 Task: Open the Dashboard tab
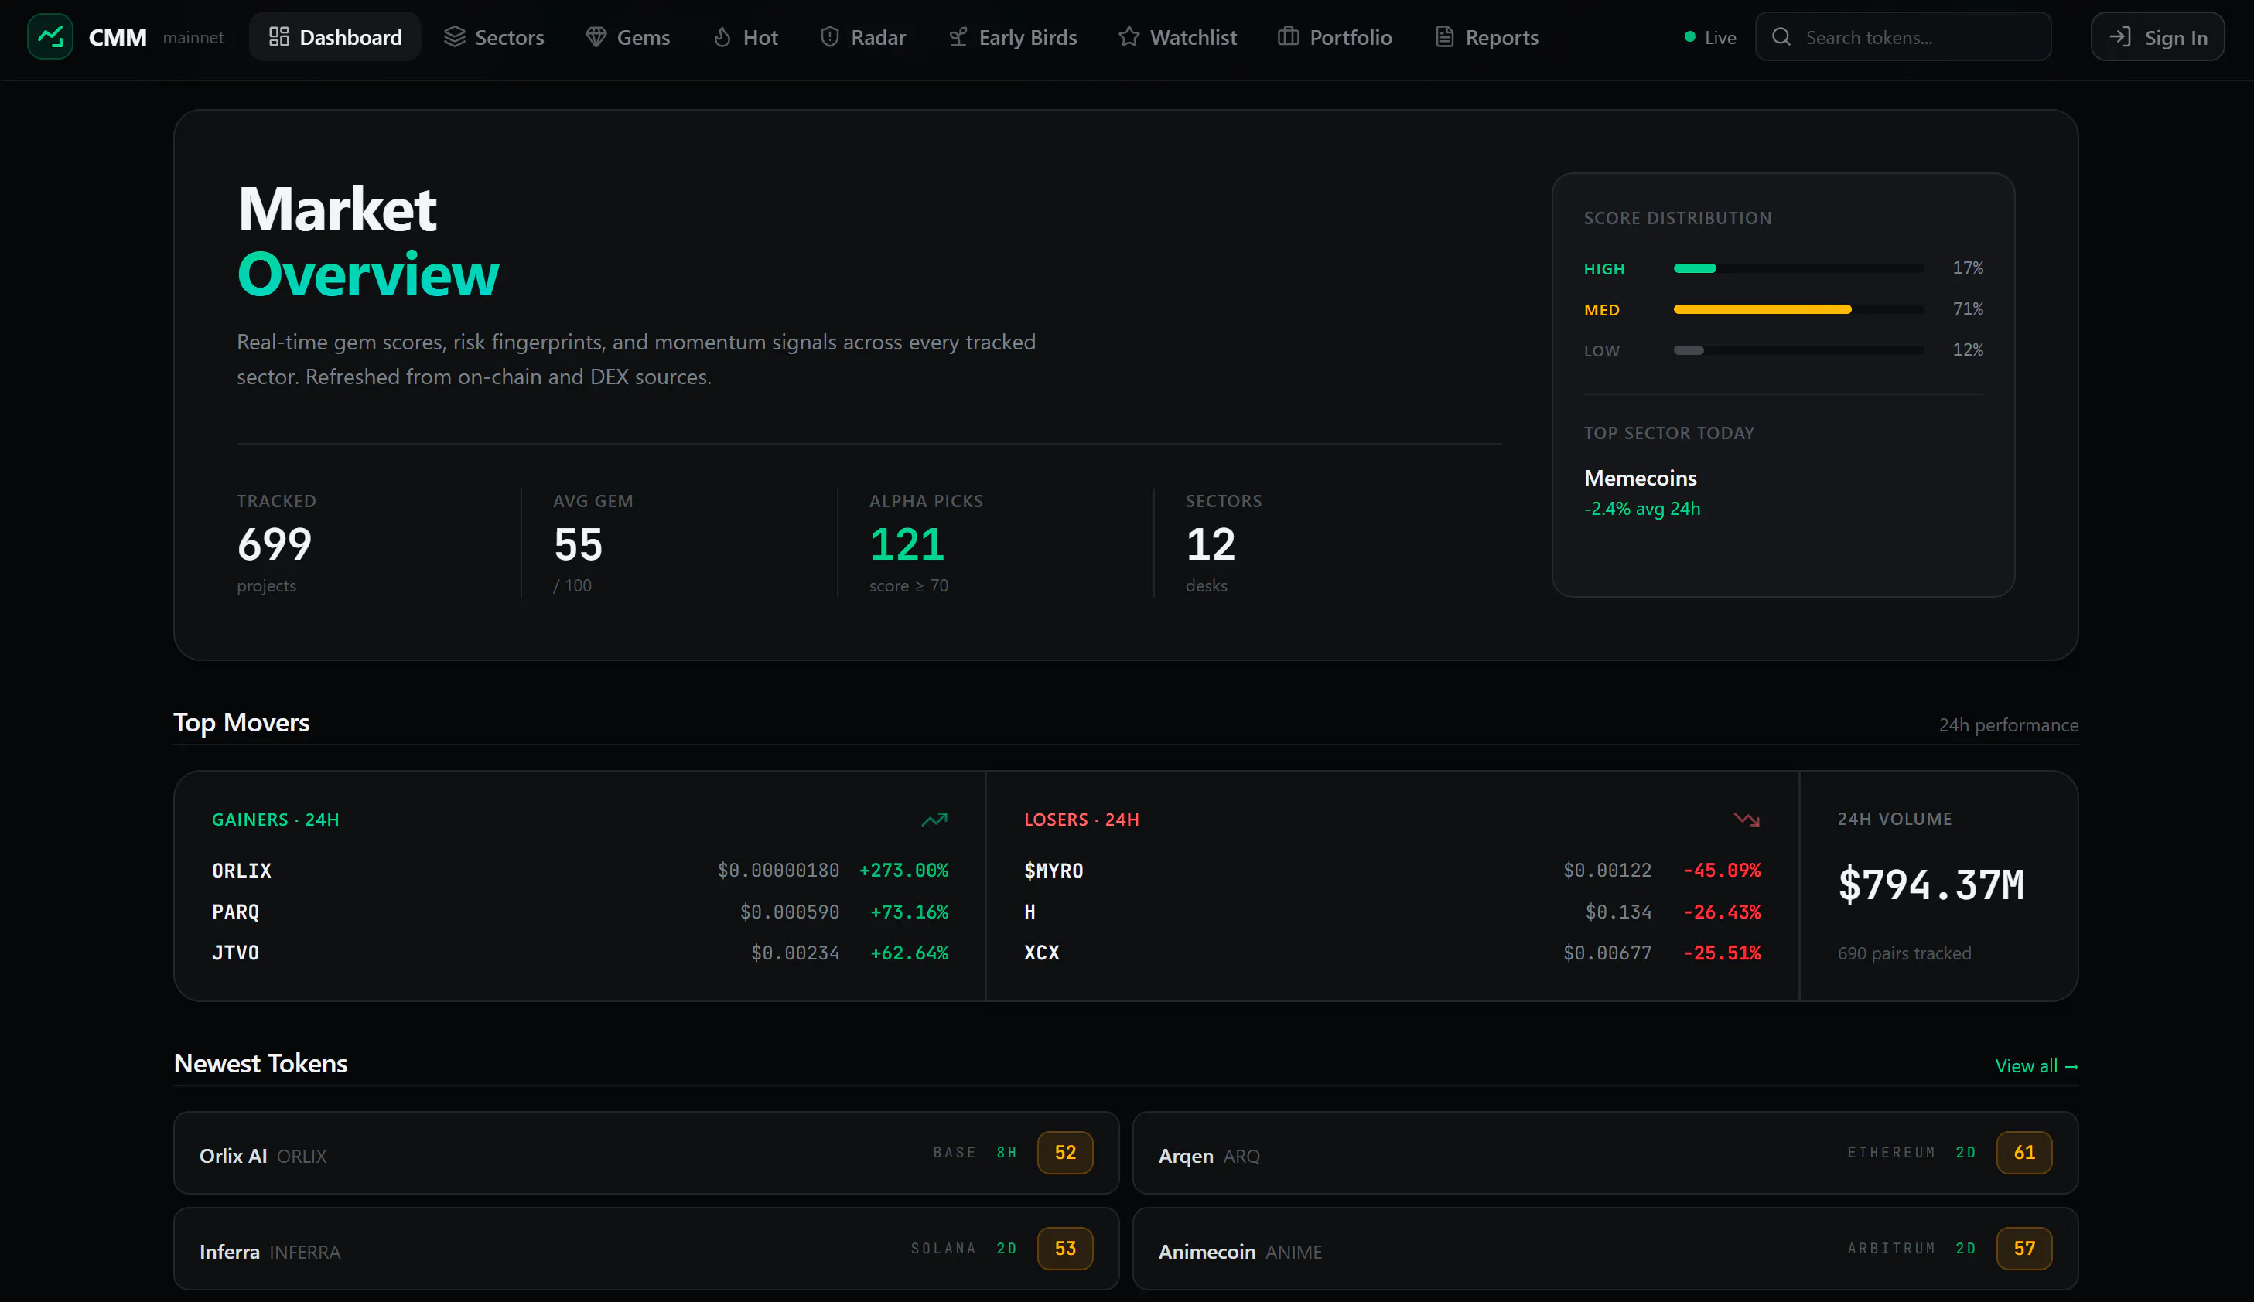coord(336,36)
